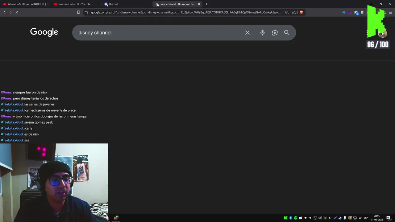395x222 pixels.
Task: Open Brave Shields lion icon
Action: coord(301,12)
